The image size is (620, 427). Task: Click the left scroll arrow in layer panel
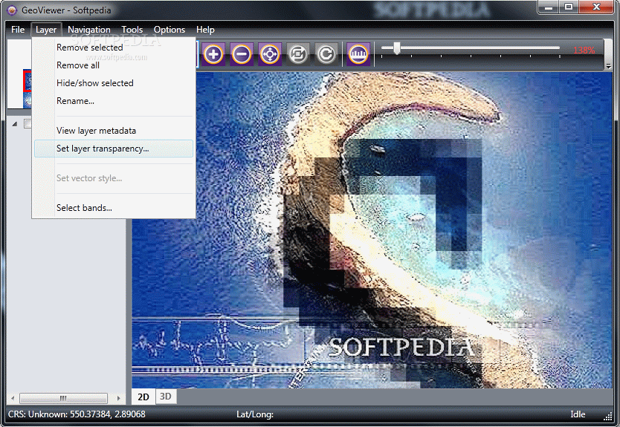click(x=13, y=398)
